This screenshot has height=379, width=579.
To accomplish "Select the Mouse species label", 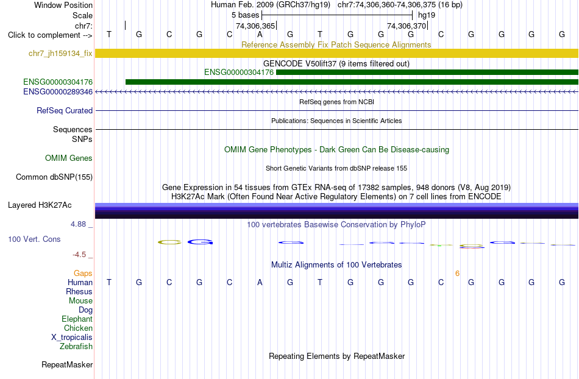I will click(x=80, y=301).
